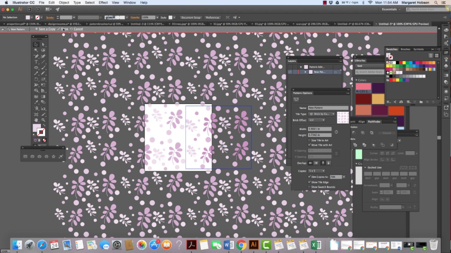
Task: Toggle the Dashed Line checkbox
Action: tap(365, 168)
